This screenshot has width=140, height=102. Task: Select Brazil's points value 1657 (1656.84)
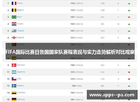click(77, 17)
